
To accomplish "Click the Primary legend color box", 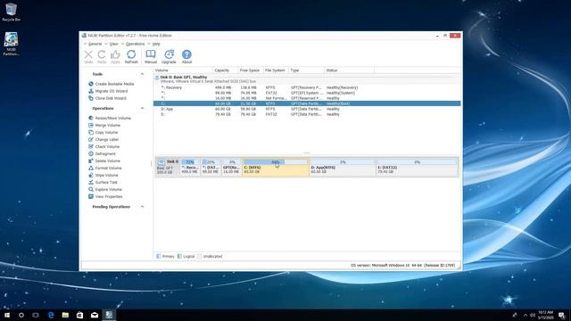I will click(159, 256).
